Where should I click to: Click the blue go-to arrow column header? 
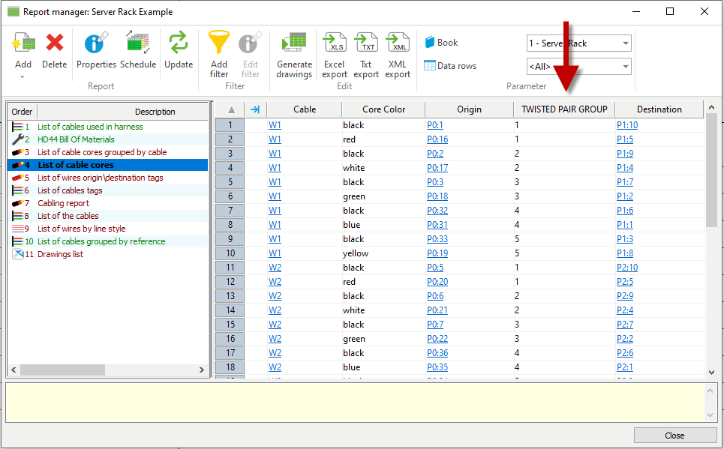pyautogui.click(x=255, y=109)
